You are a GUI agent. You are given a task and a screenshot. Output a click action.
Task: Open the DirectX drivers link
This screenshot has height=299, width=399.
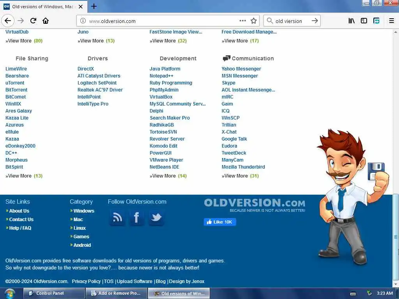pos(85,69)
